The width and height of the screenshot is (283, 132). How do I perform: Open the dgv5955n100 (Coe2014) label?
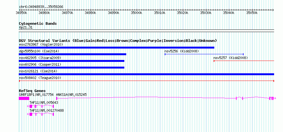(x=39, y=51)
